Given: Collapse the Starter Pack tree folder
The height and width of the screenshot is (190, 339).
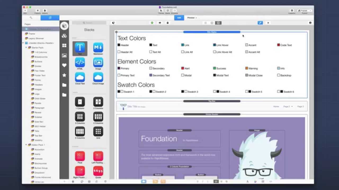Looking at the screenshot, I should [x=26, y=47].
